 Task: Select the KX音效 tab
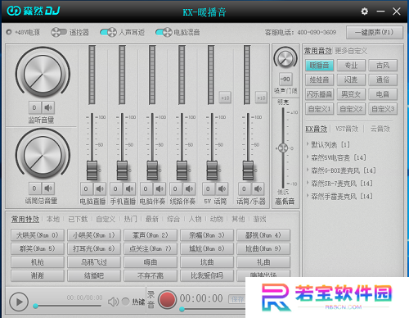(317, 129)
